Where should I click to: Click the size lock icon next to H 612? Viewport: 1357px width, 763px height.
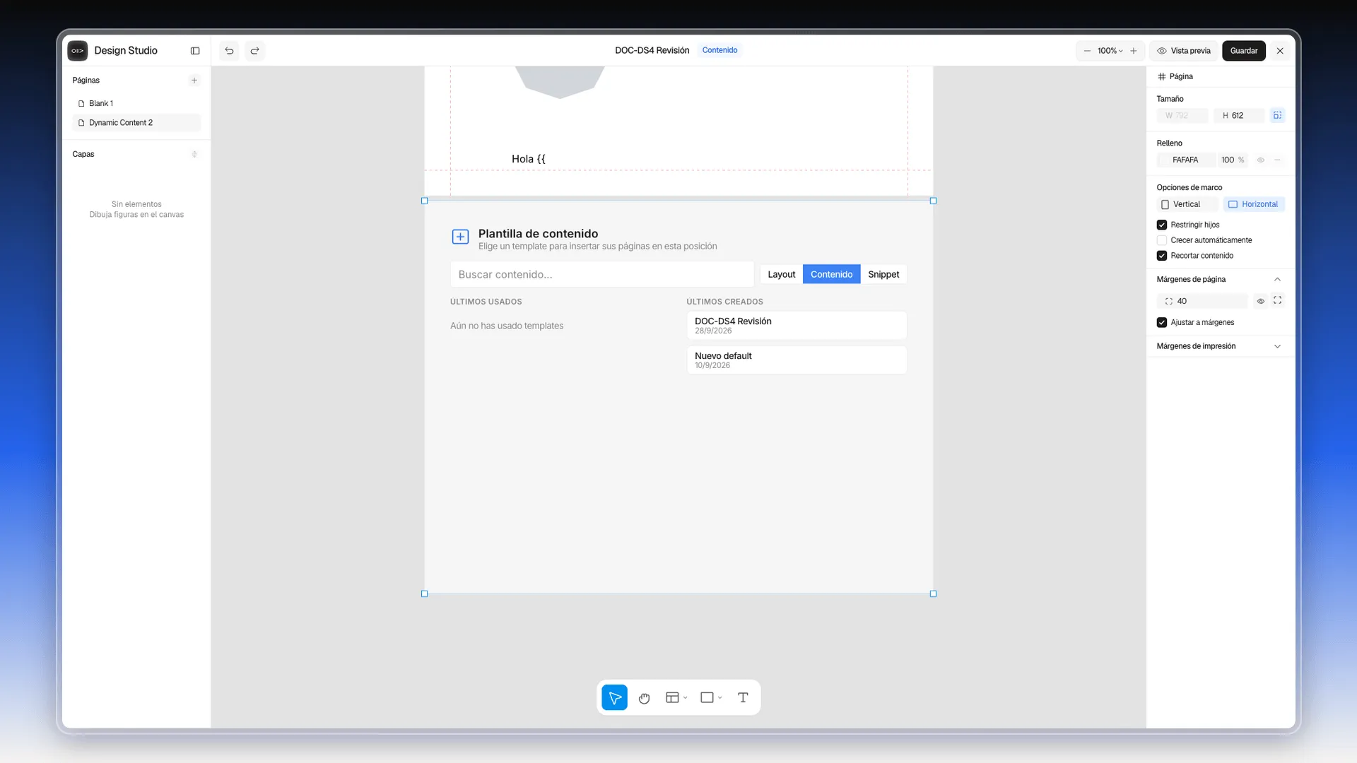(x=1277, y=115)
